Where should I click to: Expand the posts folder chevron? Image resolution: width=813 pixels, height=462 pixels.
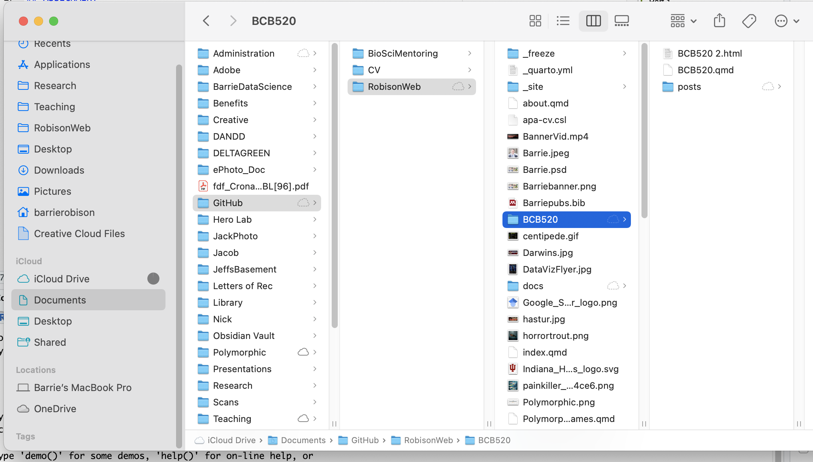(x=779, y=86)
